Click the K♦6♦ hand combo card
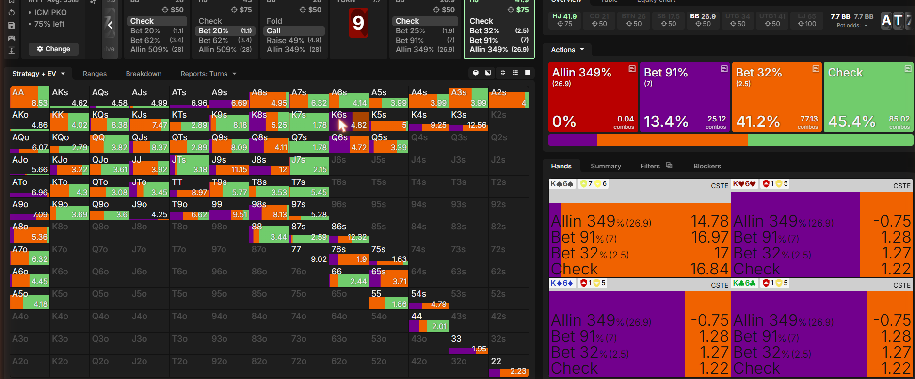This screenshot has height=379, width=915. click(x=639, y=327)
